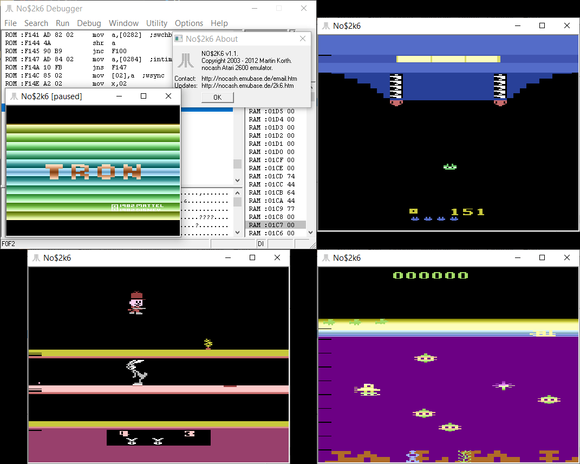Close the top-right game window
The image size is (580, 464).
pos(566,25)
